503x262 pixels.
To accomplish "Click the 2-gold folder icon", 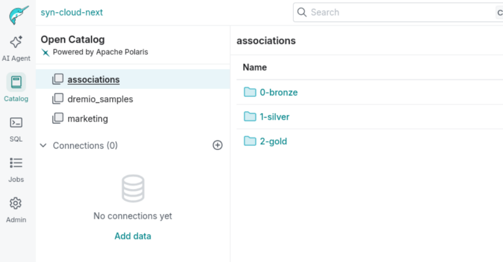I will click(250, 141).
